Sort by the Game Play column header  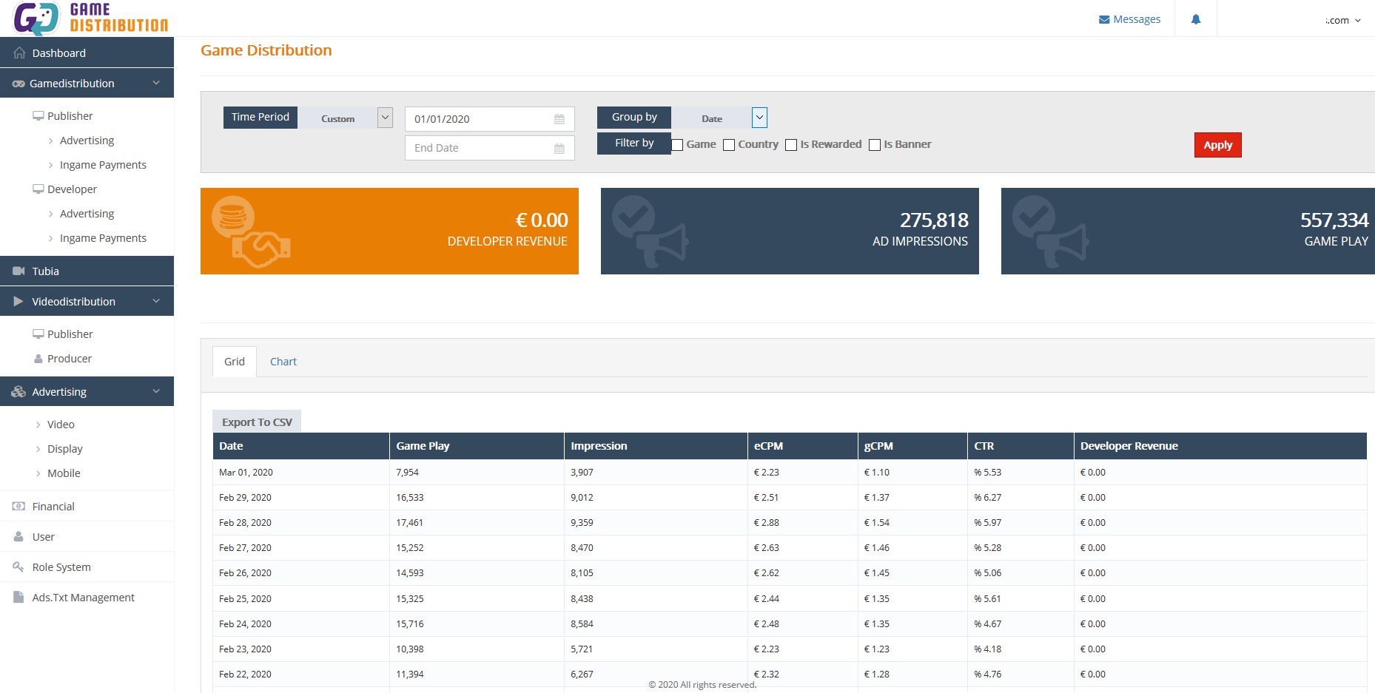pos(477,446)
